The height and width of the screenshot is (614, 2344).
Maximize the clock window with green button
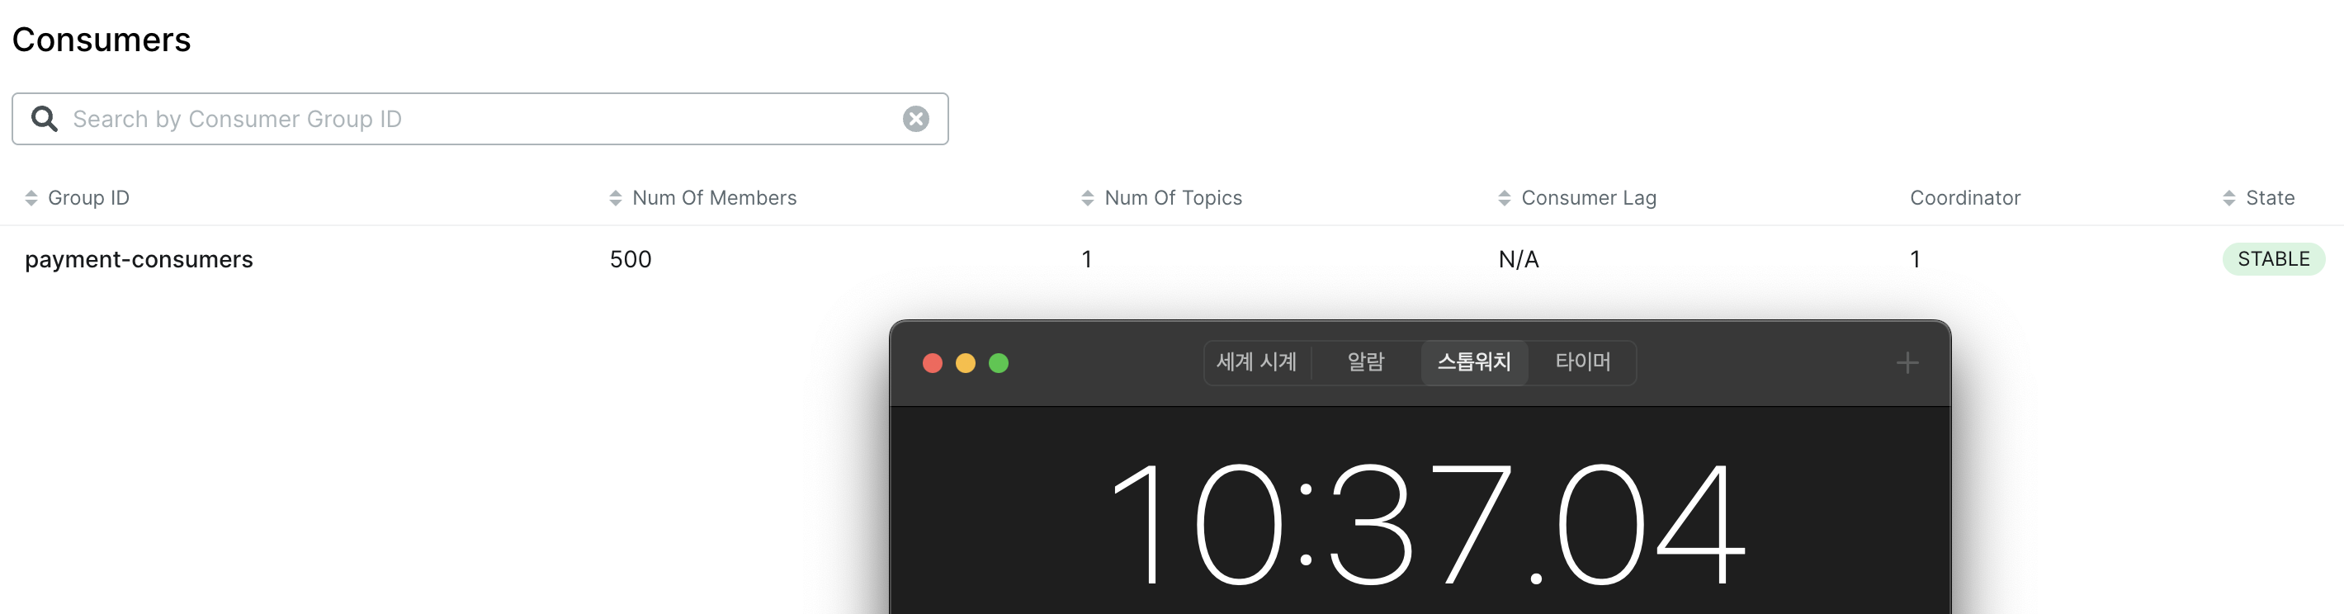998,363
